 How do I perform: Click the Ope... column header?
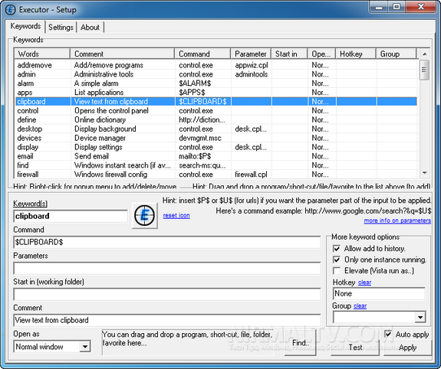321,54
